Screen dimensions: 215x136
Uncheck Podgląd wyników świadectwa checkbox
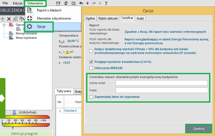(x=91, y=62)
